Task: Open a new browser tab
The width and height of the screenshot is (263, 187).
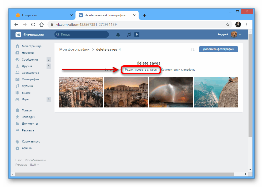Action: pos(144,15)
